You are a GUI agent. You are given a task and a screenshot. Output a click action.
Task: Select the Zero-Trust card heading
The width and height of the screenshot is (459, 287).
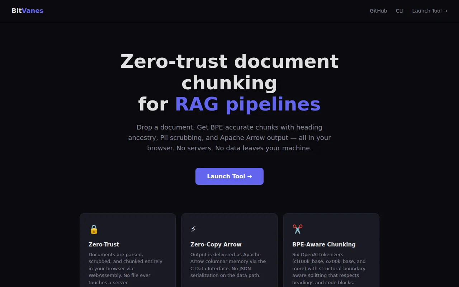coord(104,244)
